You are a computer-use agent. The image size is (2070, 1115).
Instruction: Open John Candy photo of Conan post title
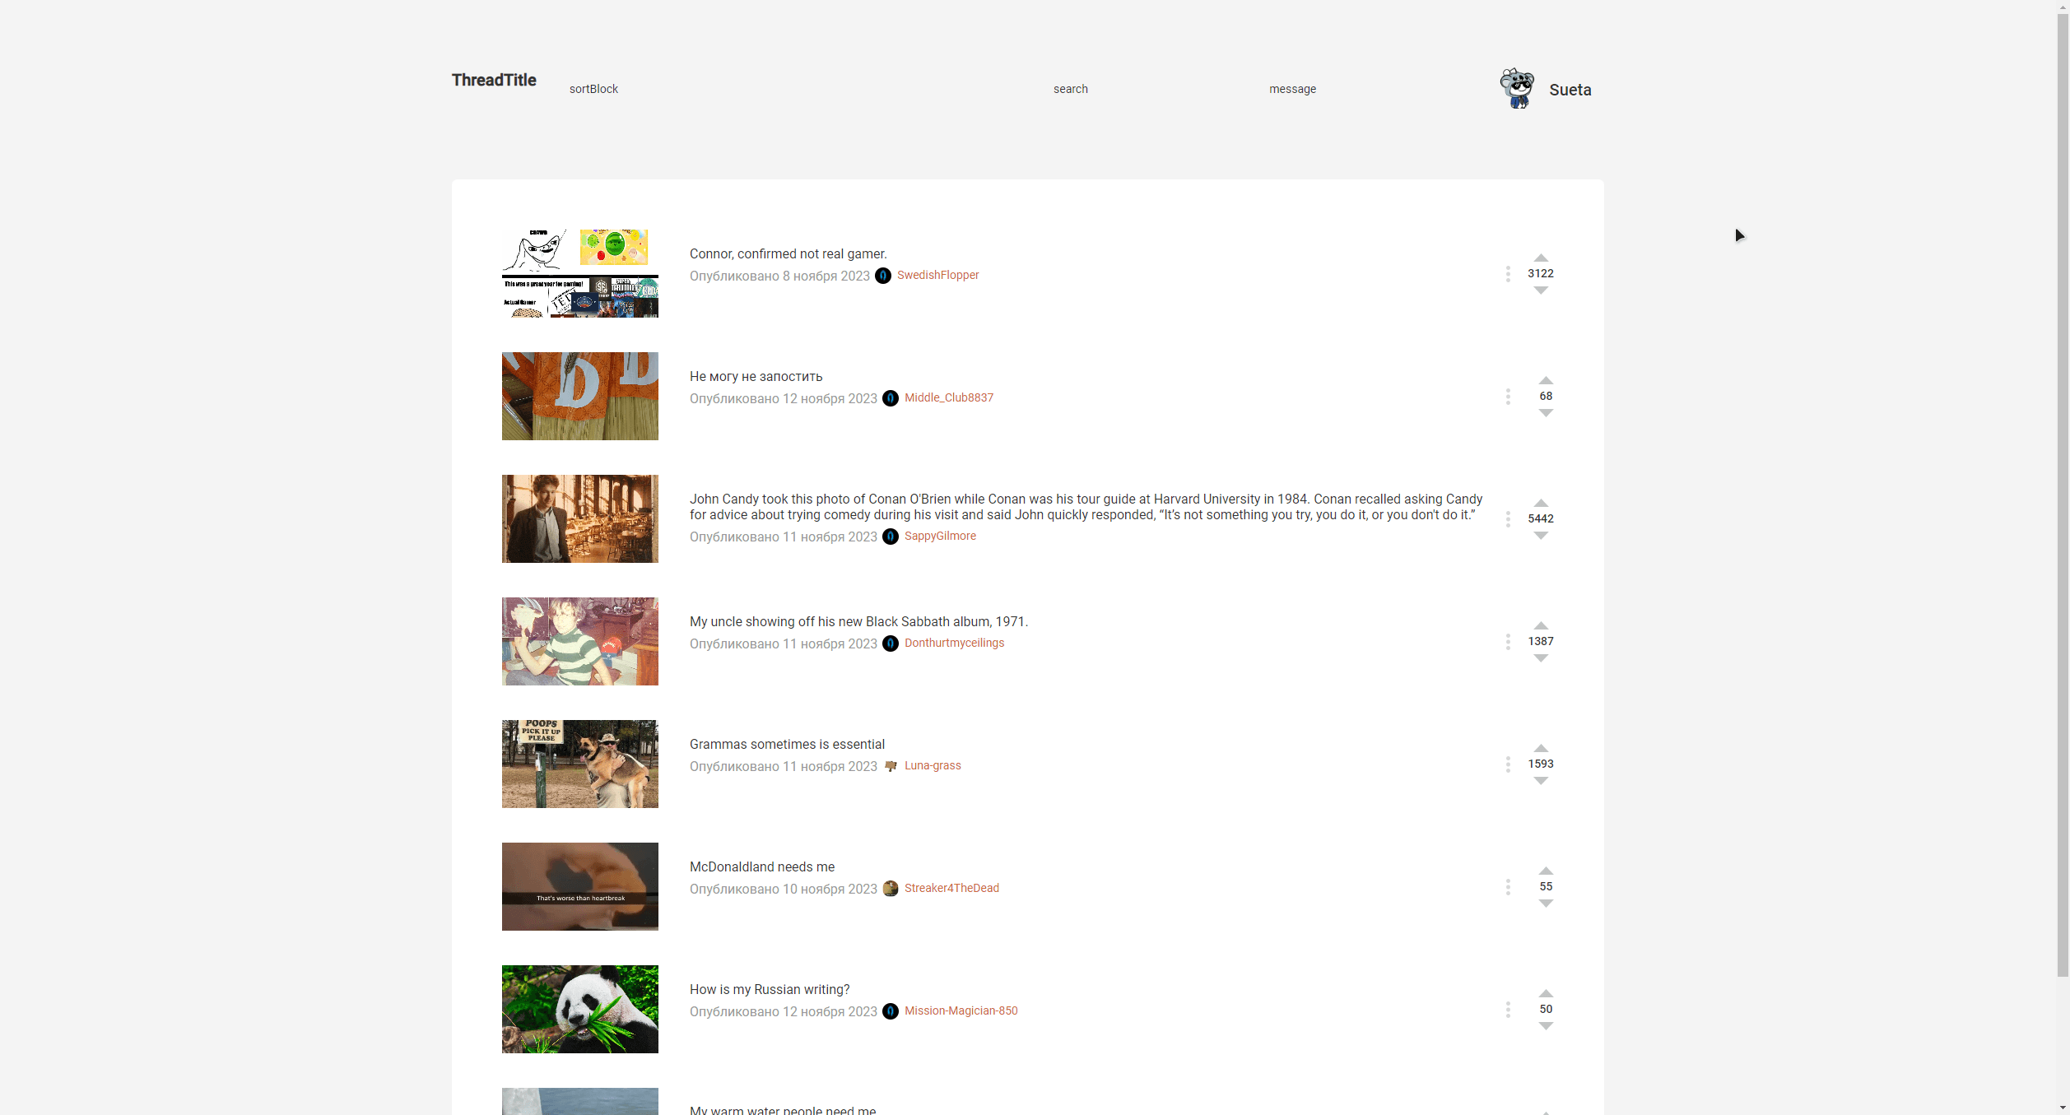[x=1086, y=507]
